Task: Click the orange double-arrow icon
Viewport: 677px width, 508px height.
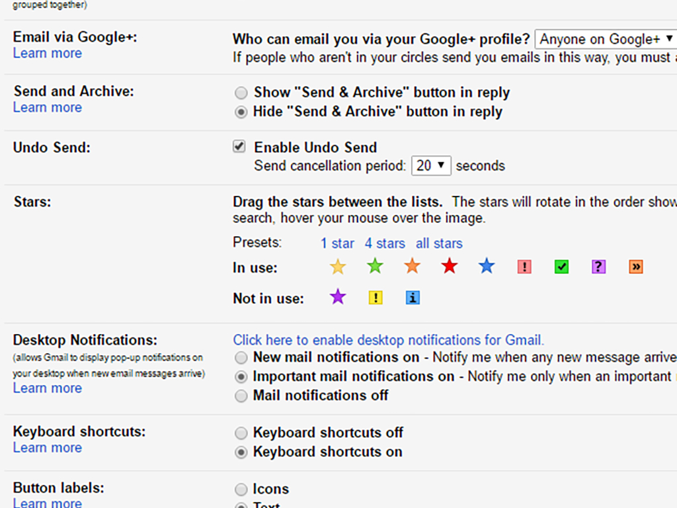Action: pos(635,267)
